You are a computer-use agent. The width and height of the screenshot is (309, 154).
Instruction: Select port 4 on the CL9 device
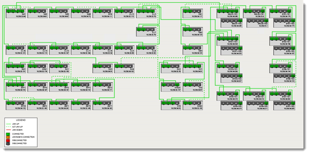(x=130, y=48)
